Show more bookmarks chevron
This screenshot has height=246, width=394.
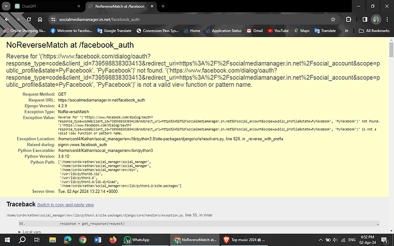coord(347,31)
